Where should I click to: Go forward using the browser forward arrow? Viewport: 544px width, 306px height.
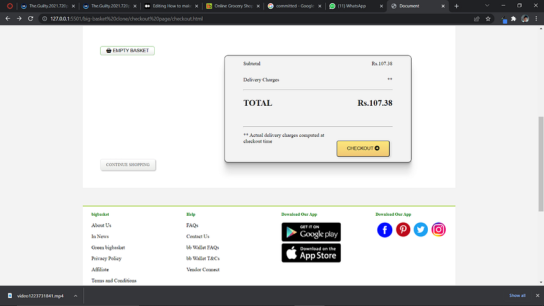pyautogui.click(x=19, y=19)
